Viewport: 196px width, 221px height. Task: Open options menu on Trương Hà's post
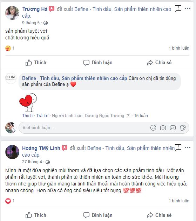click(x=188, y=8)
